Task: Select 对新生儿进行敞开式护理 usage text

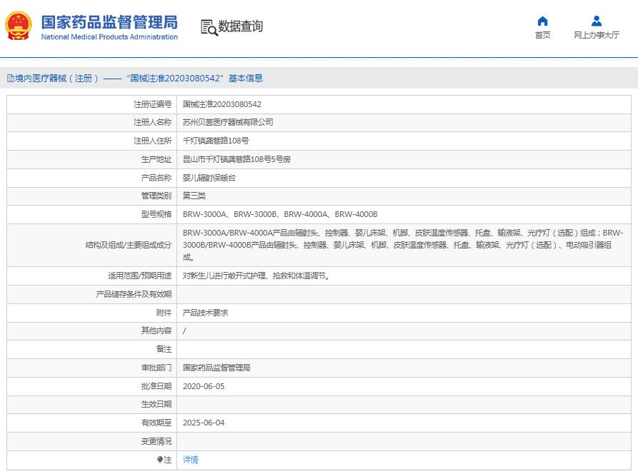Action: point(257,276)
